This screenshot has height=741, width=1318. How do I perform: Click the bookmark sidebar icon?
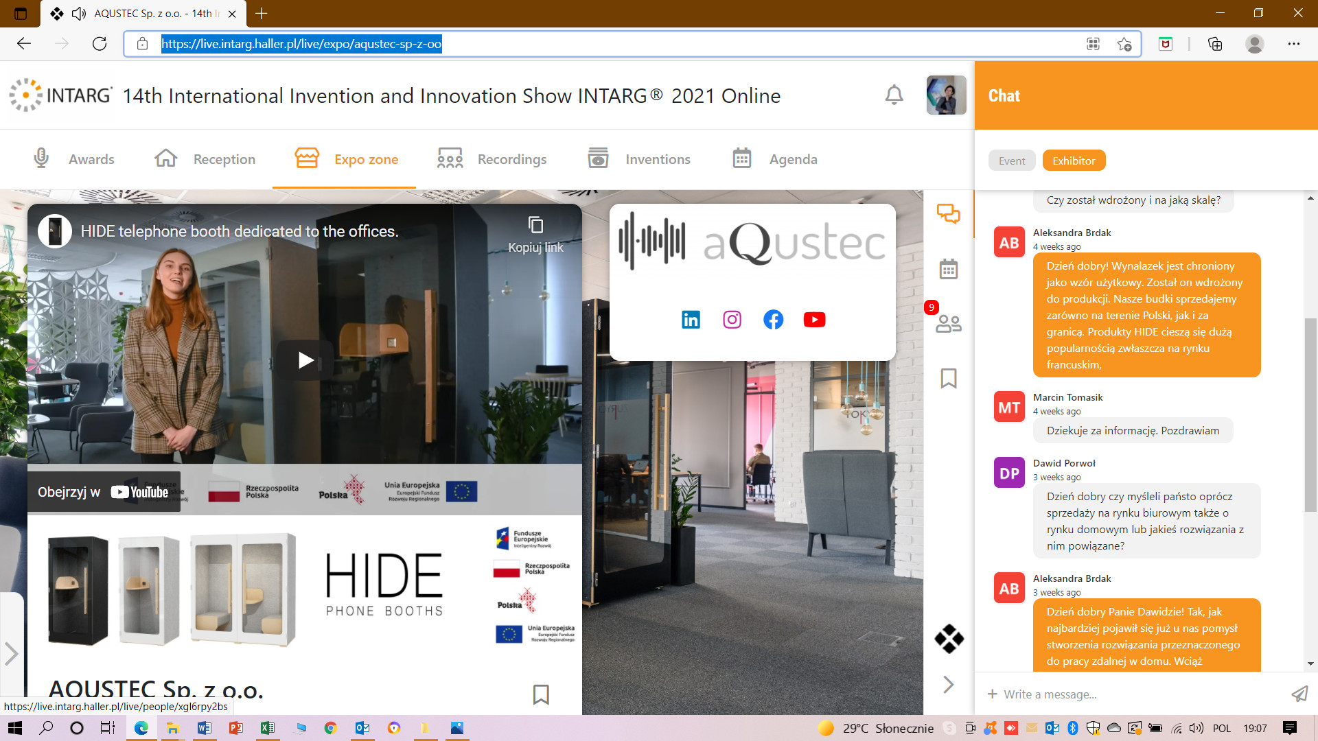949,378
